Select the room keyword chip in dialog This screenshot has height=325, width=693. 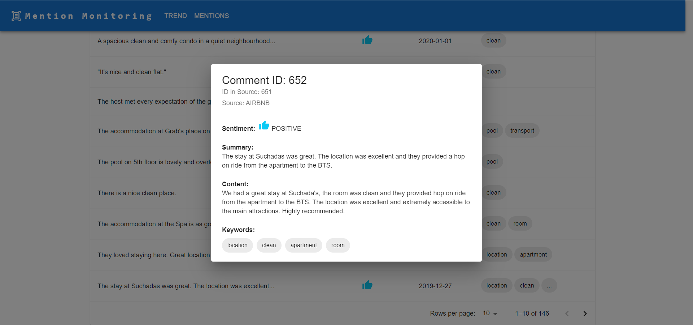click(338, 245)
